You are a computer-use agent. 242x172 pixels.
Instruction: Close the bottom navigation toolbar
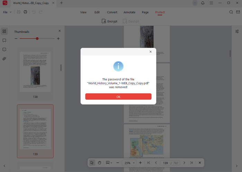(x=200, y=163)
